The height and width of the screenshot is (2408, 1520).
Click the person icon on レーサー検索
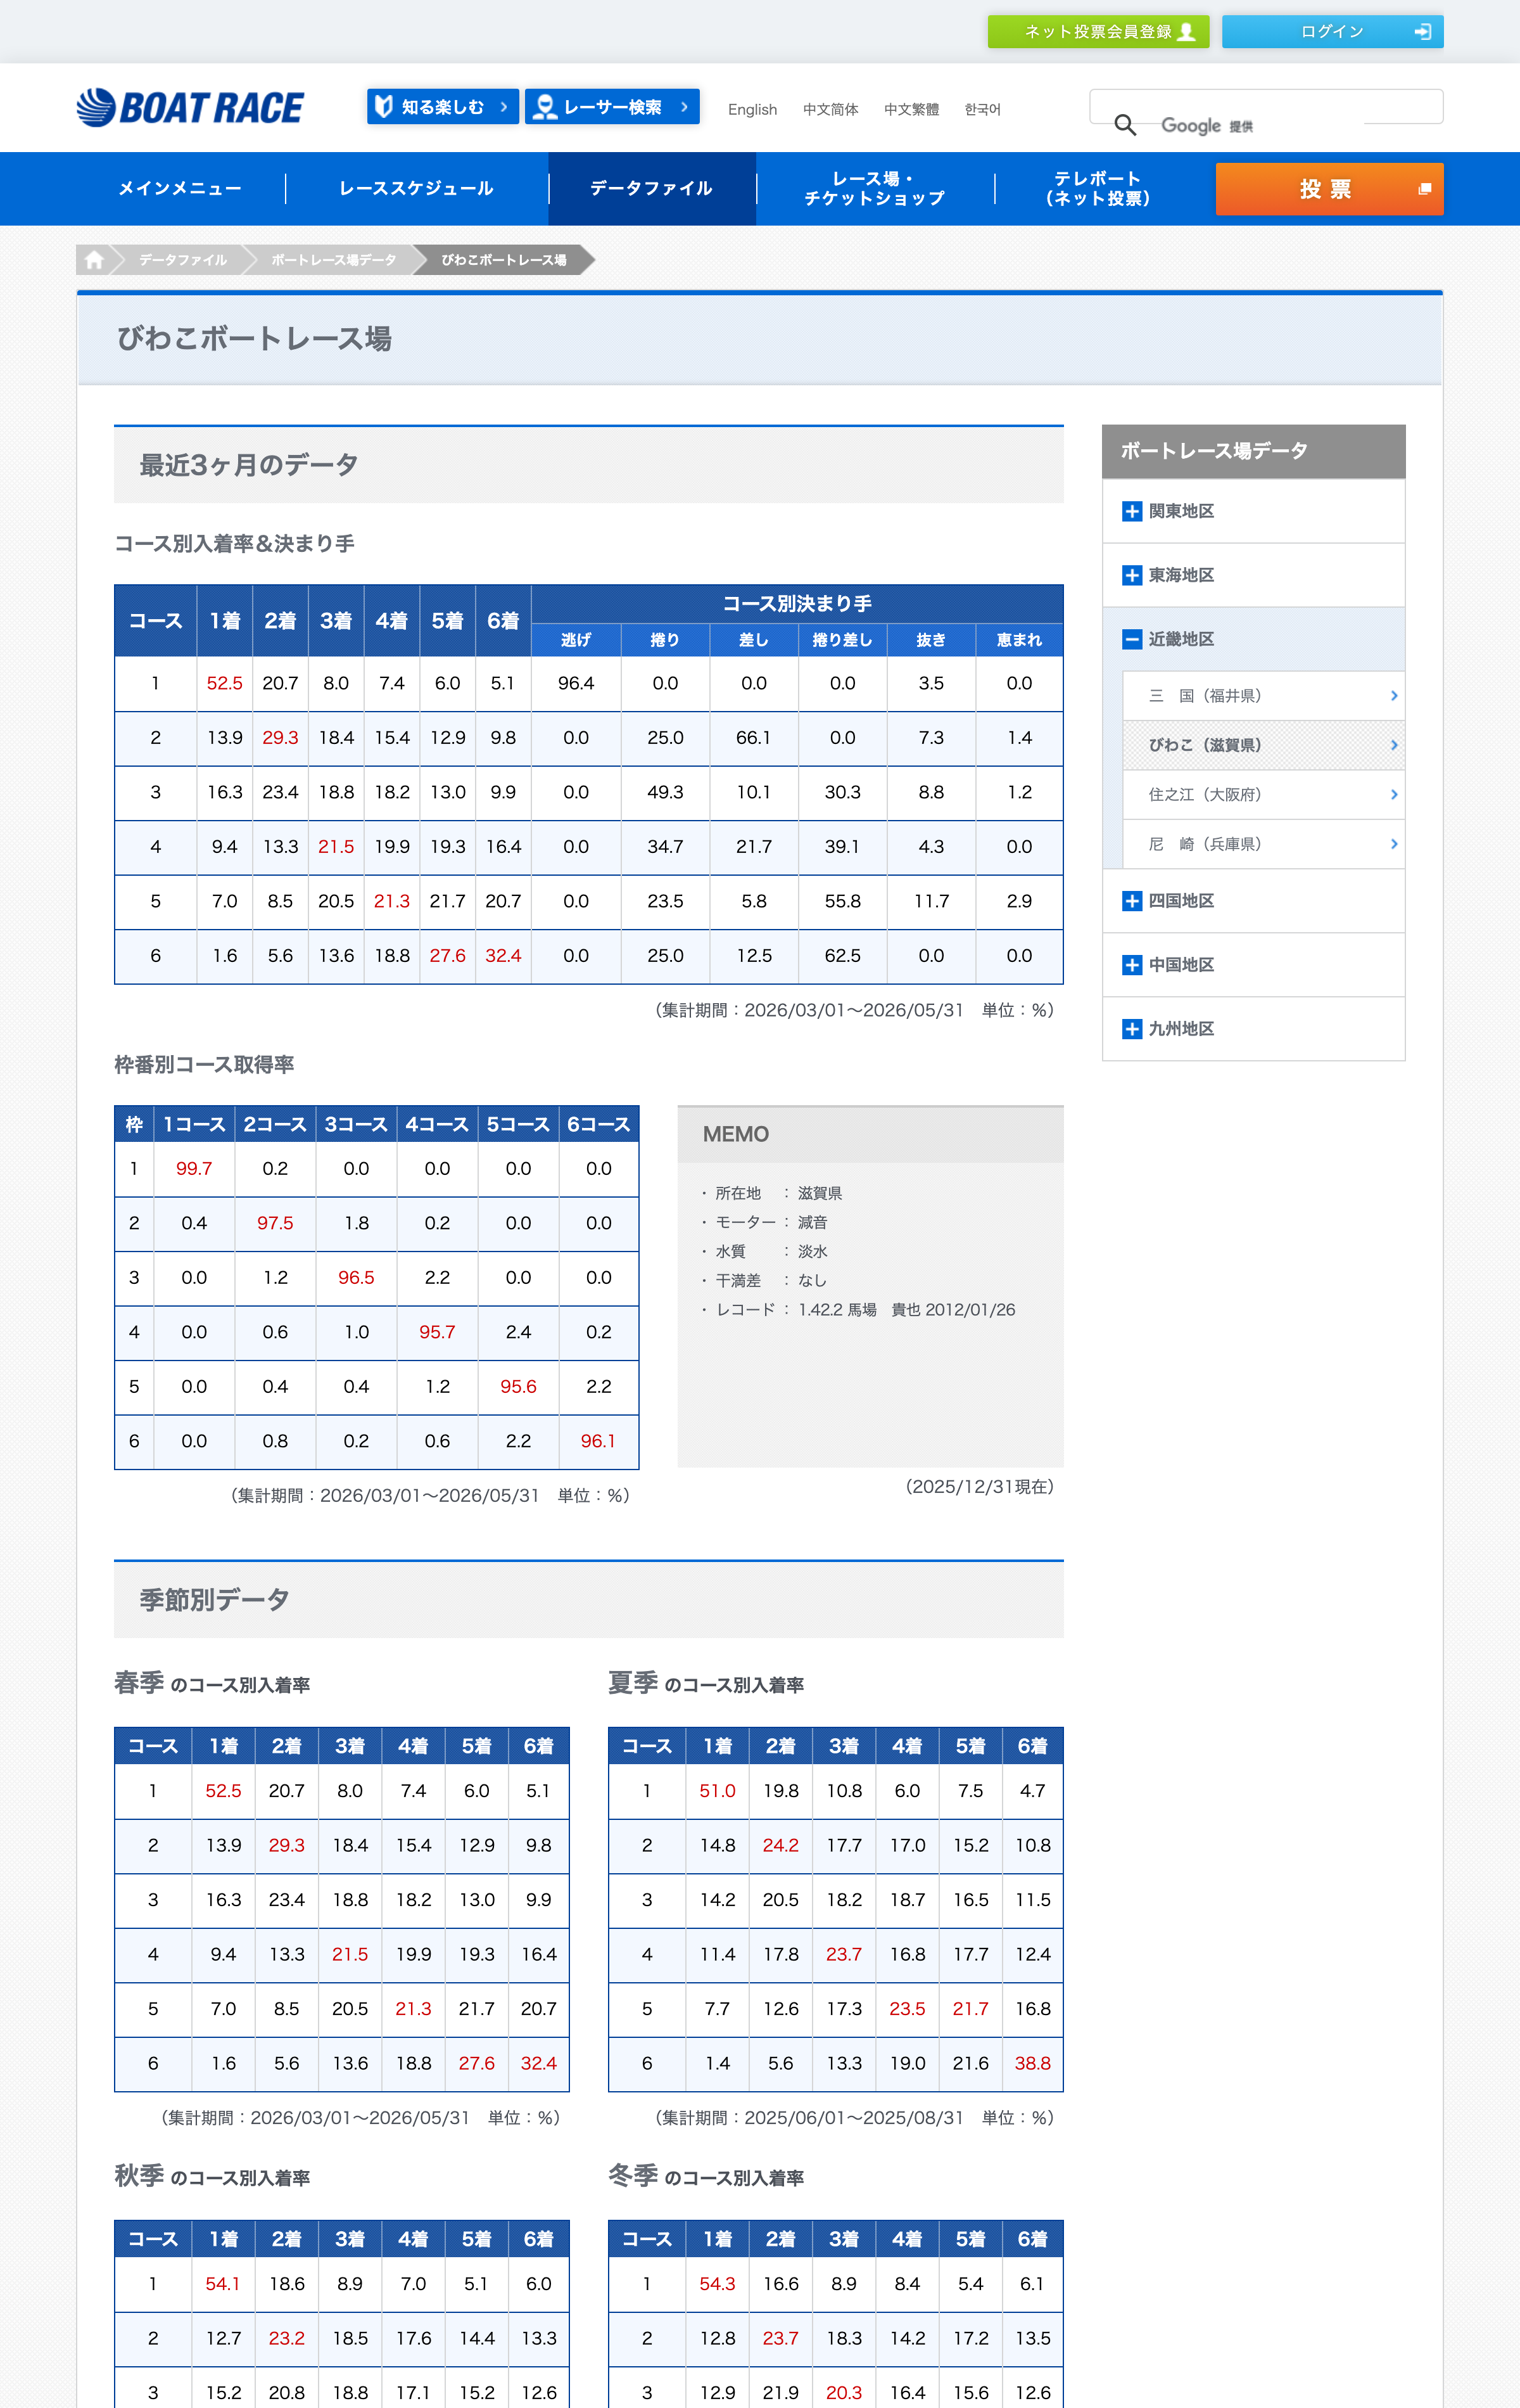(543, 107)
